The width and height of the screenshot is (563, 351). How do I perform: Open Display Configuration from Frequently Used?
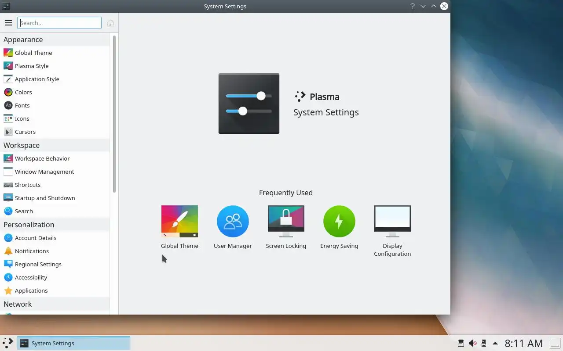tap(392, 231)
